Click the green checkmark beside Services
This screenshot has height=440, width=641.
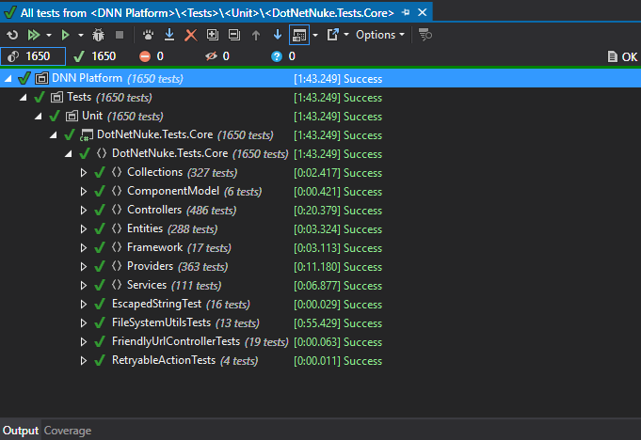(x=100, y=285)
